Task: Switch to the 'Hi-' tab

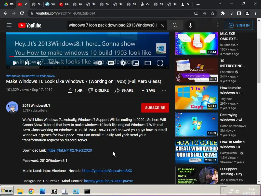Action: (x=64, y=4)
